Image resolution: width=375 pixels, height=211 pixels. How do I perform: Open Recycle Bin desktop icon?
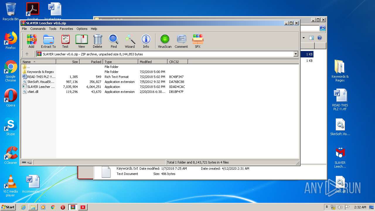[11, 11]
